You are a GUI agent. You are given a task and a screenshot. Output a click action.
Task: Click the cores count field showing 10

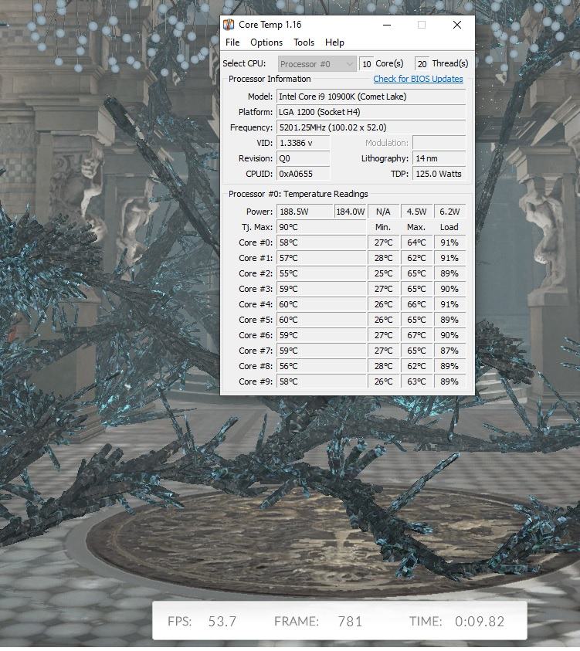pyautogui.click(x=366, y=64)
